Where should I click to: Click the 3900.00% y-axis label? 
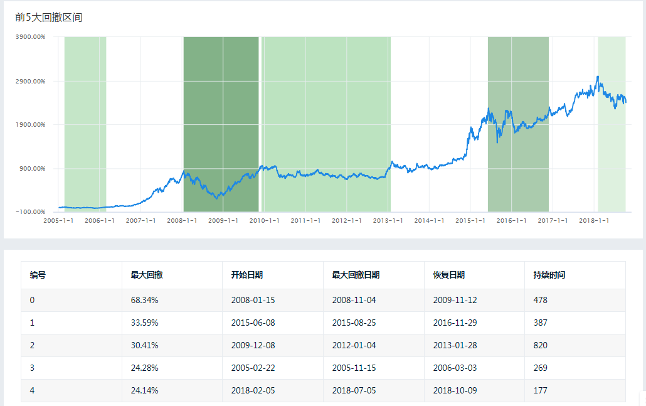pos(31,36)
